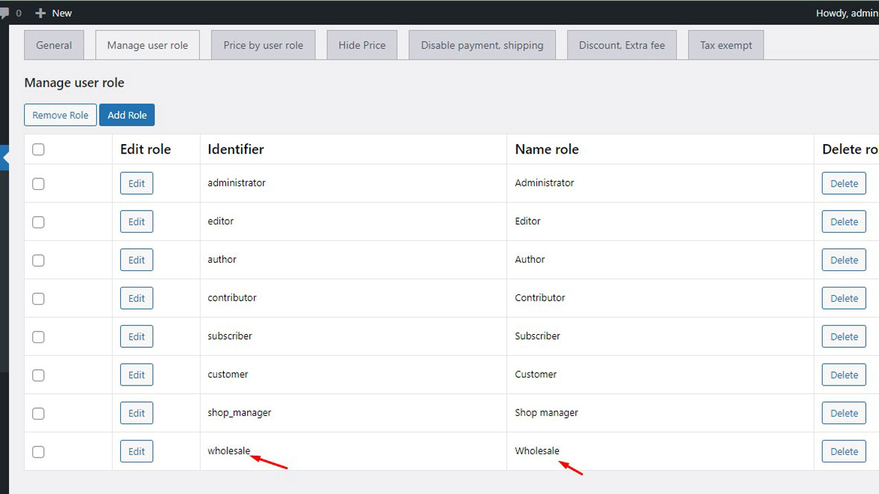Switch to the Tax exempt tab
The image size is (879, 494).
(x=726, y=45)
